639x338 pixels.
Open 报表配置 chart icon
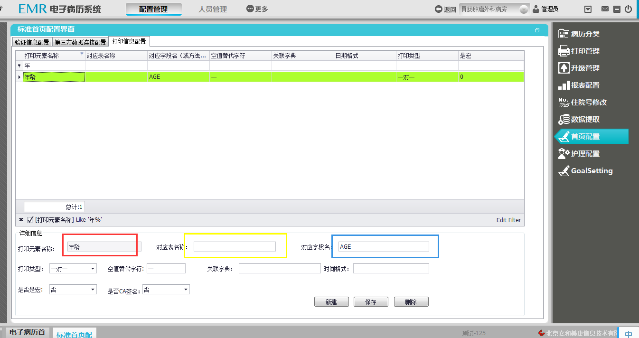(564, 85)
